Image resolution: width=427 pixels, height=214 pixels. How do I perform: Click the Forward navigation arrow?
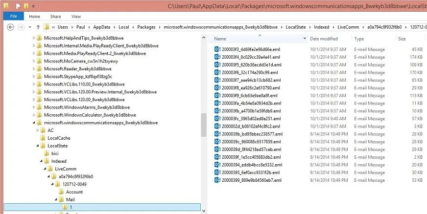[21, 27]
